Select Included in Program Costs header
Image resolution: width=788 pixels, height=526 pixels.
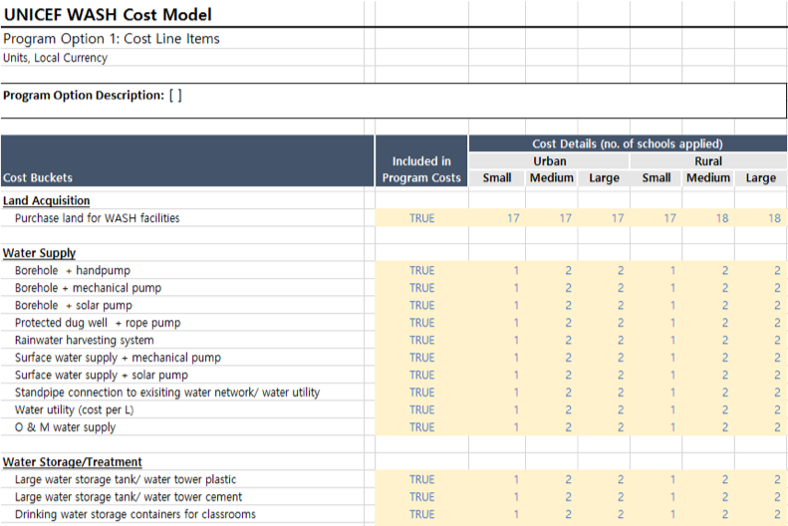(421, 169)
